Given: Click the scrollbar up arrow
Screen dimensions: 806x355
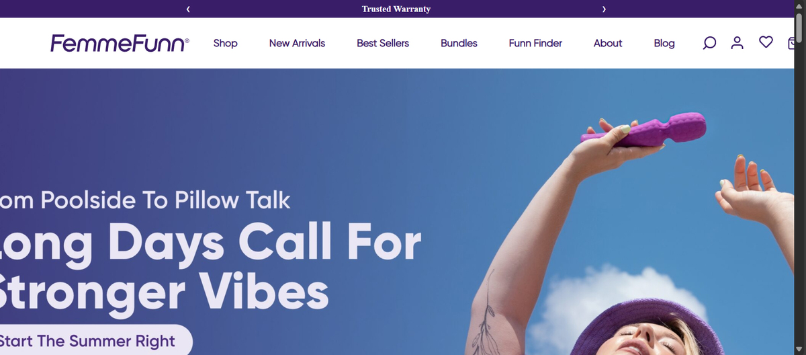Looking at the screenshot, I should [x=799, y=5].
